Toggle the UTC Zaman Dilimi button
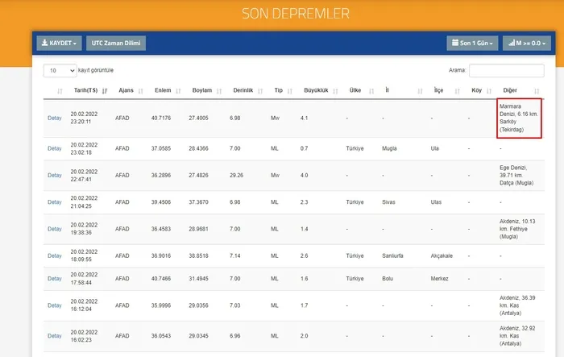 click(x=116, y=44)
